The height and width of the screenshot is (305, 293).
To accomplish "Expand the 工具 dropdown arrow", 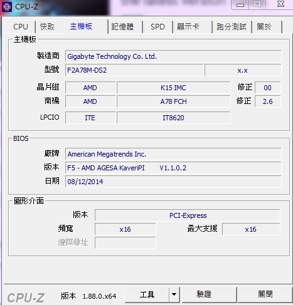I will click(174, 294).
